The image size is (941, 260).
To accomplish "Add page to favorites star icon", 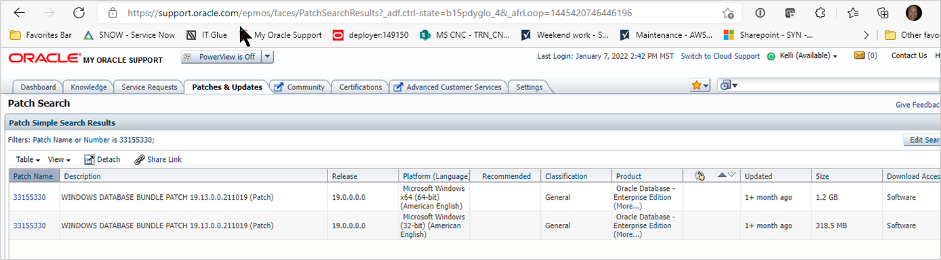I will [727, 13].
